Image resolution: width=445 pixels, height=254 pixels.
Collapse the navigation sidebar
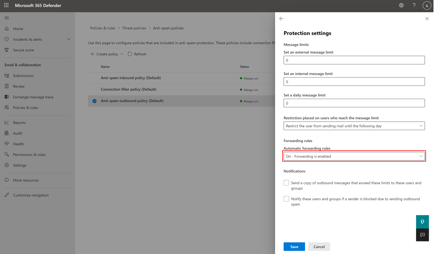(7, 18)
